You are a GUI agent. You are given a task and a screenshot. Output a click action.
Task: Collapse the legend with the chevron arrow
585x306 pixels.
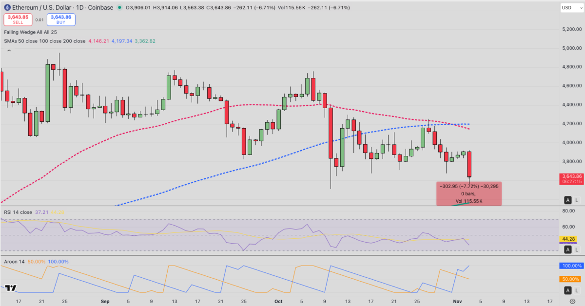coord(9,50)
